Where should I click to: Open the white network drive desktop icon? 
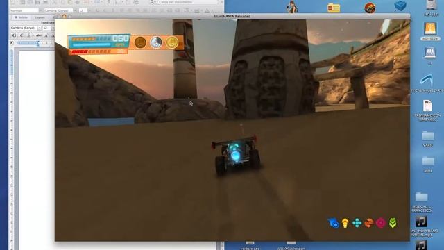point(430,53)
